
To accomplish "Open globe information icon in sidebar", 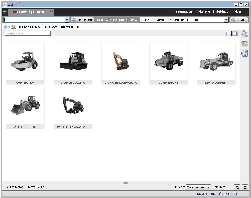I will pos(245,53).
